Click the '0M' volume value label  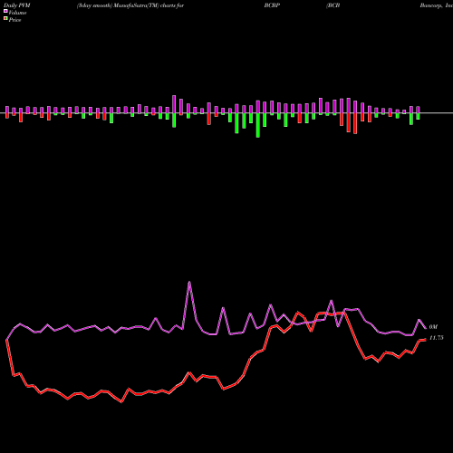[433, 327]
